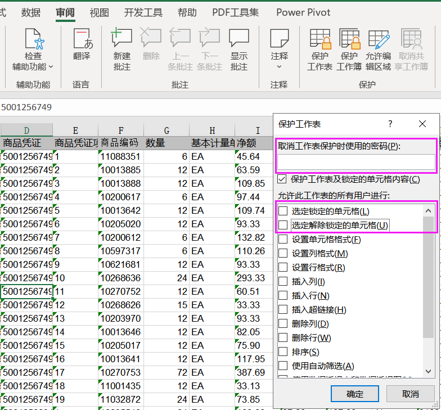Image resolution: width=441 pixels, height=410 pixels.
Task: Click the permissions list scrollbar thumb
Action: click(x=429, y=277)
